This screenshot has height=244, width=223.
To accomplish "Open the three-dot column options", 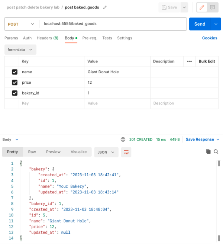I will (x=190, y=61).
